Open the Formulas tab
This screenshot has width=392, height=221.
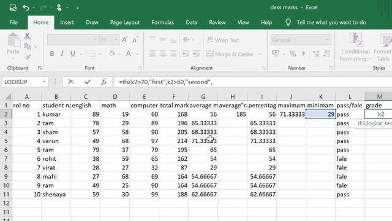click(162, 22)
